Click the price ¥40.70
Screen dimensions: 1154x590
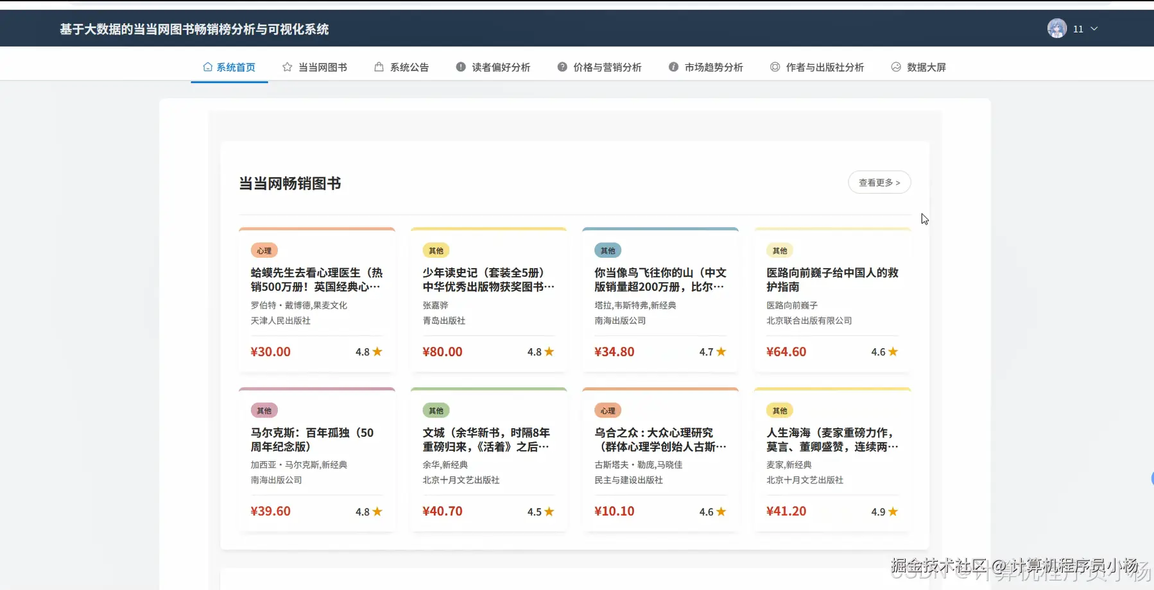pyautogui.click(x=442, y=511)
